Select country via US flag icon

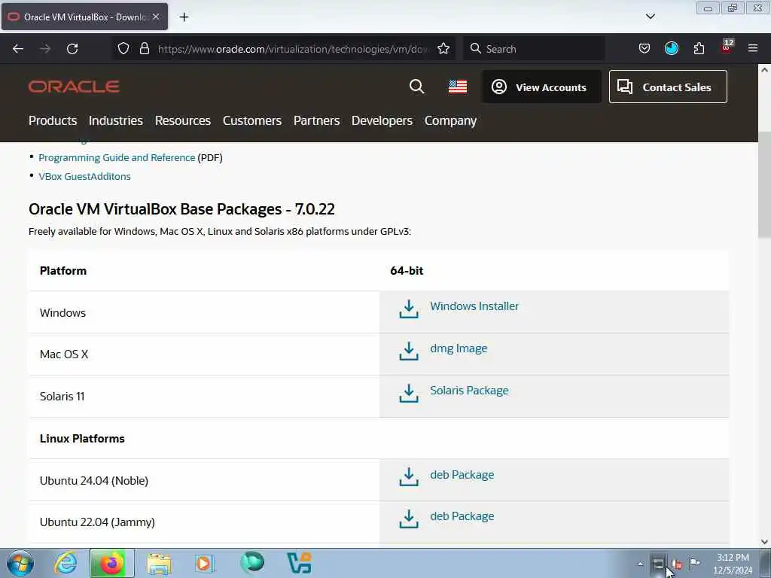pyautogui.click(x=458, y=87)
